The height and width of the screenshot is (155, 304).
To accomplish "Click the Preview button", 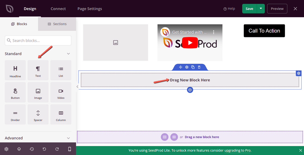I will pos(277,8).
